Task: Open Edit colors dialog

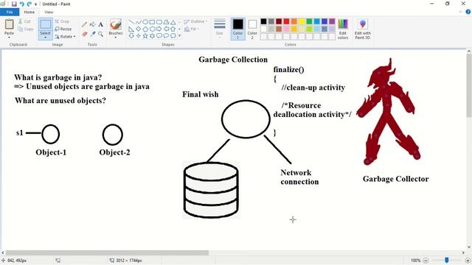Action: point(343,29)
